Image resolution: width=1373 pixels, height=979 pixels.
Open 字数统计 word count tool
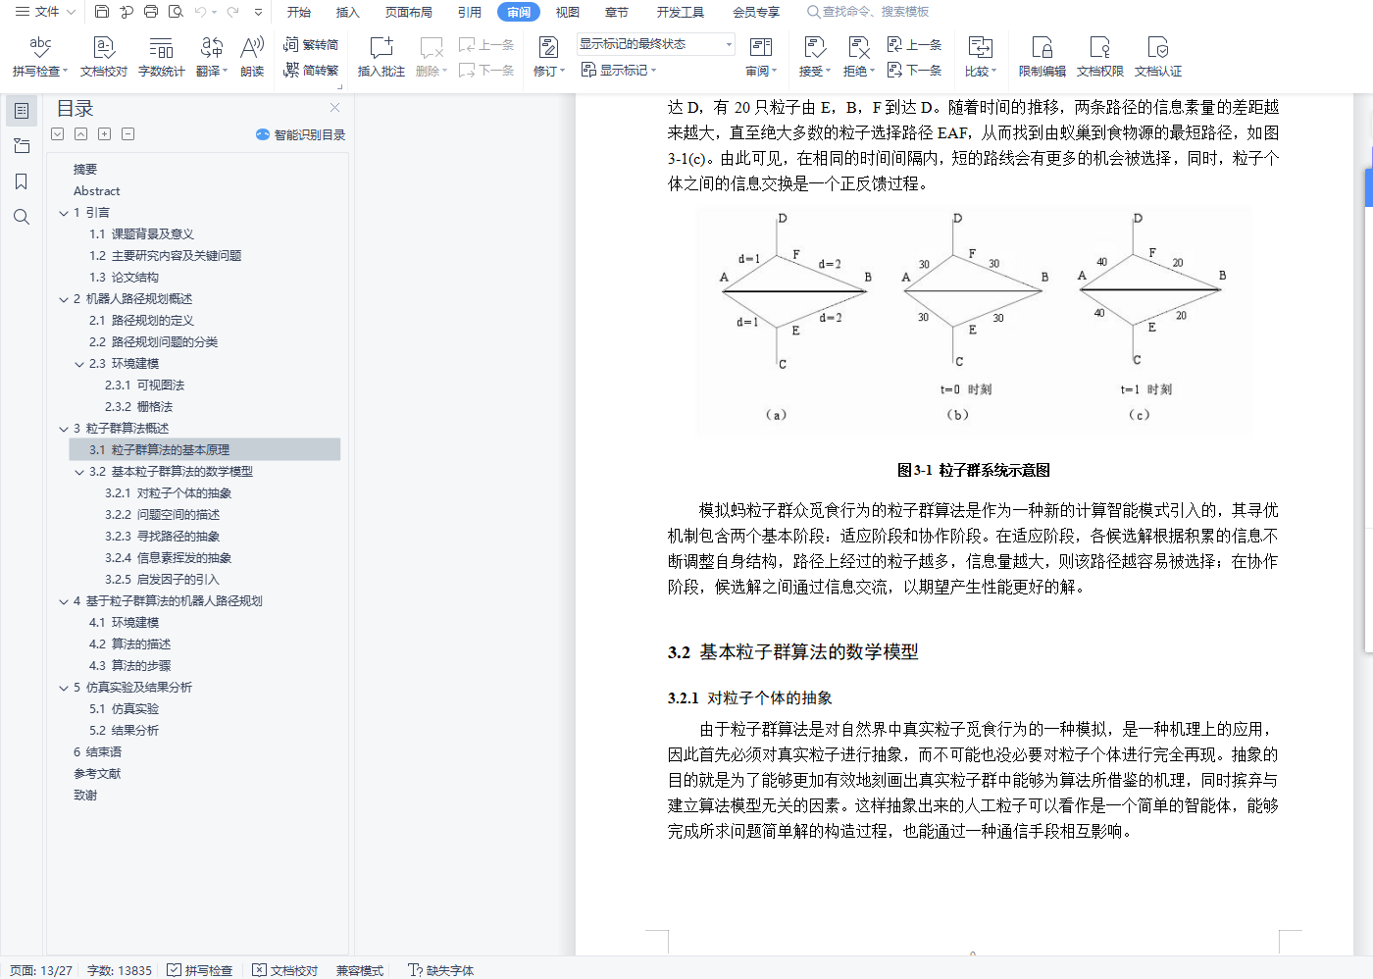coord(162,56)
